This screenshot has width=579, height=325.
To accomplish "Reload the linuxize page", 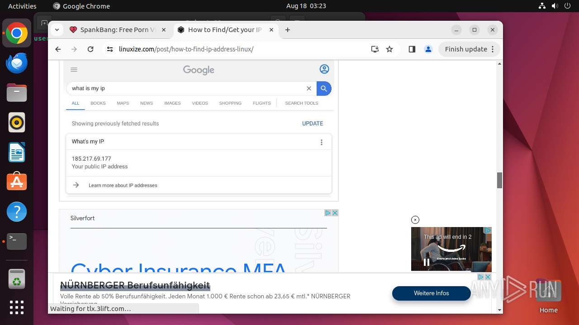I will (x=90, y=49).
